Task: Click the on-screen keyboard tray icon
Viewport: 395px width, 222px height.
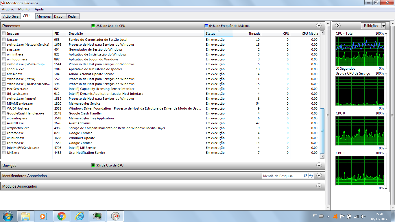Action: 321,216
